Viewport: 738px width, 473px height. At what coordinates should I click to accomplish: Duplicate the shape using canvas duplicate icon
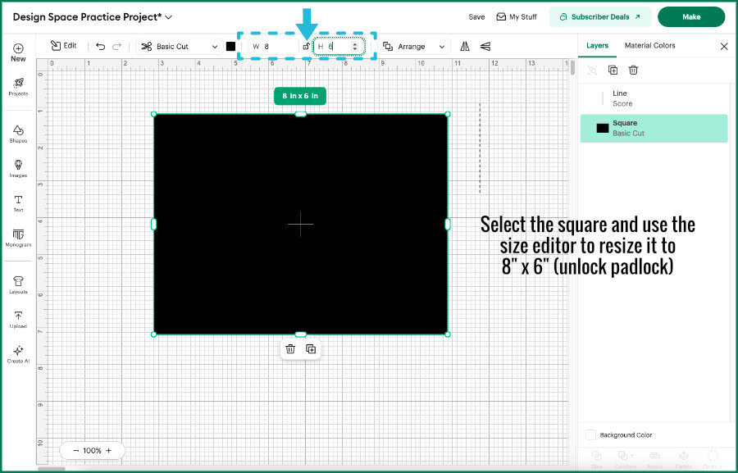pyautogui.click(x=311, y=348)
